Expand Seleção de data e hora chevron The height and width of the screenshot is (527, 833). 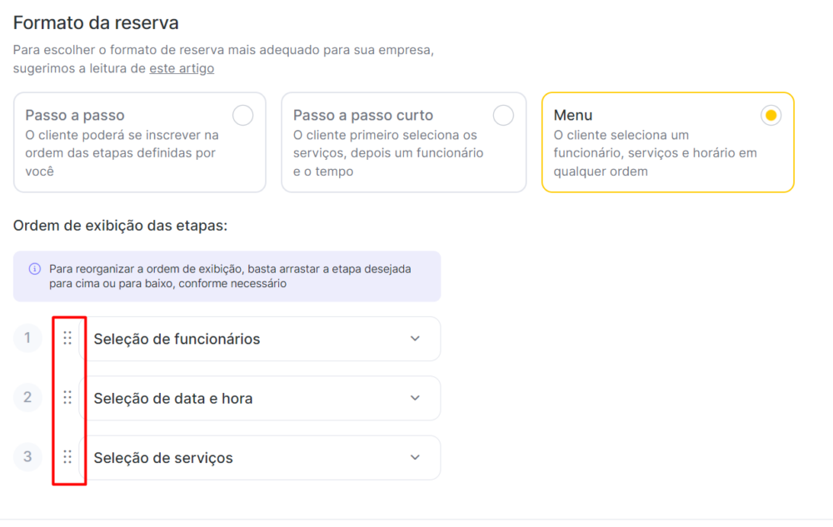click(x=415, y=398)
